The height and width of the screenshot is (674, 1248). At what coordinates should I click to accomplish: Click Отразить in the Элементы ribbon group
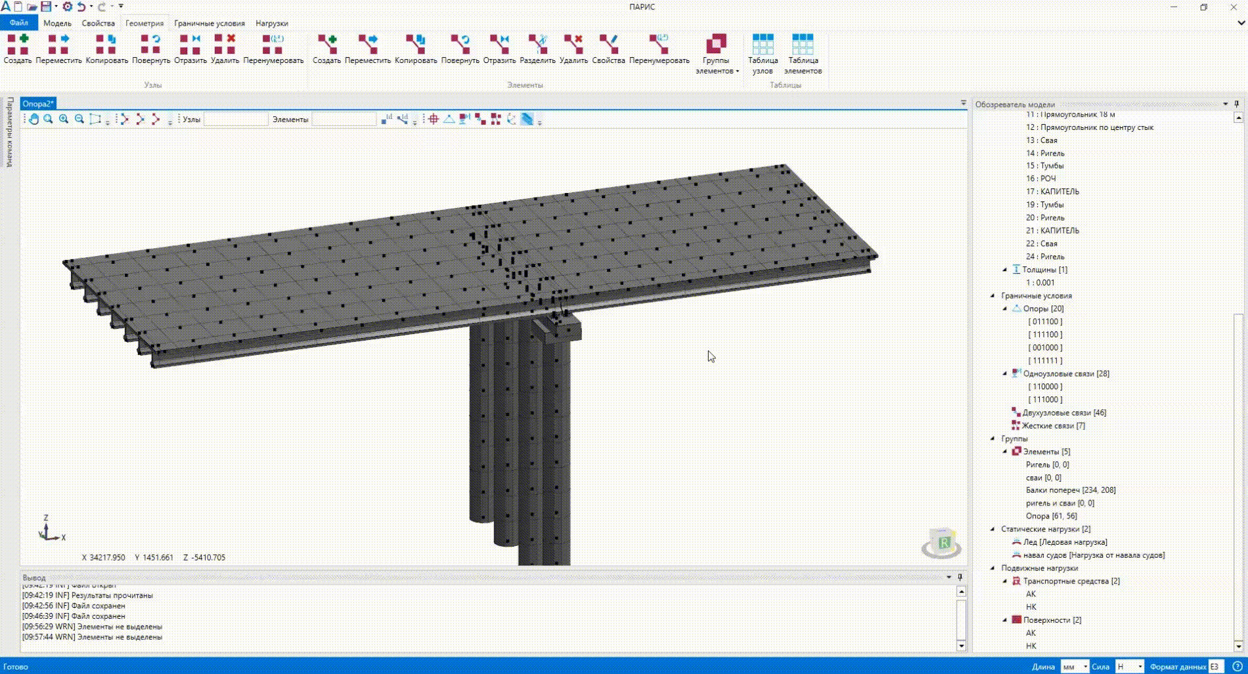pos(499,49)
